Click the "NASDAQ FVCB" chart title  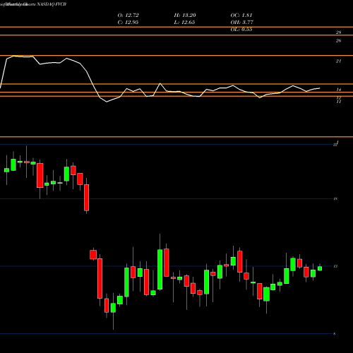(x=52, y=4)
